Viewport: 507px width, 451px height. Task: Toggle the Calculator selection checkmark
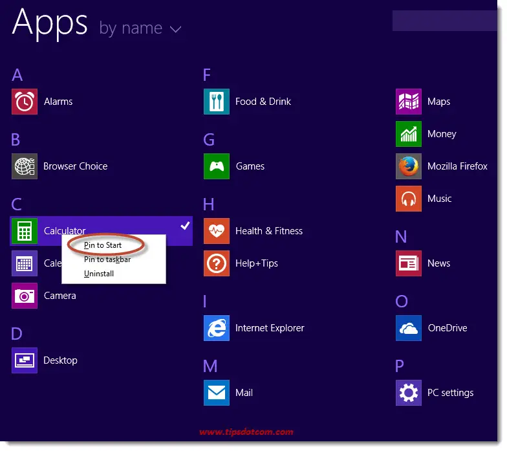[x=185, y=225]
